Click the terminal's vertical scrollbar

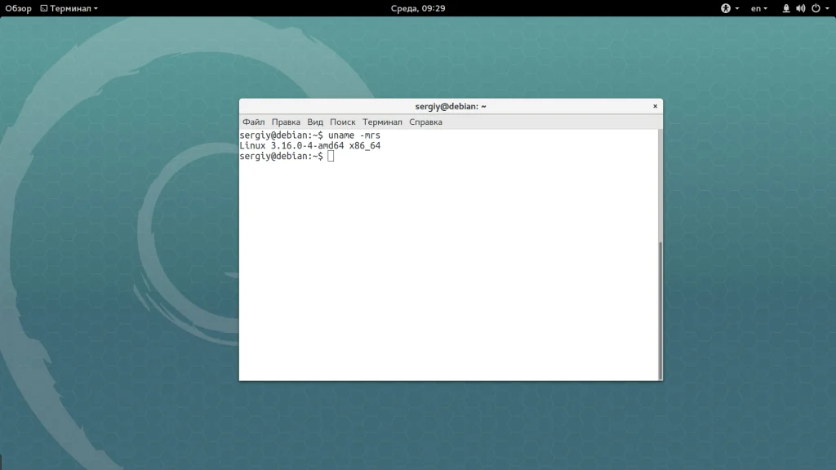[x=660, y=308]
